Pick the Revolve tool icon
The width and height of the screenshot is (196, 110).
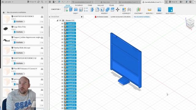pos(76,9)
